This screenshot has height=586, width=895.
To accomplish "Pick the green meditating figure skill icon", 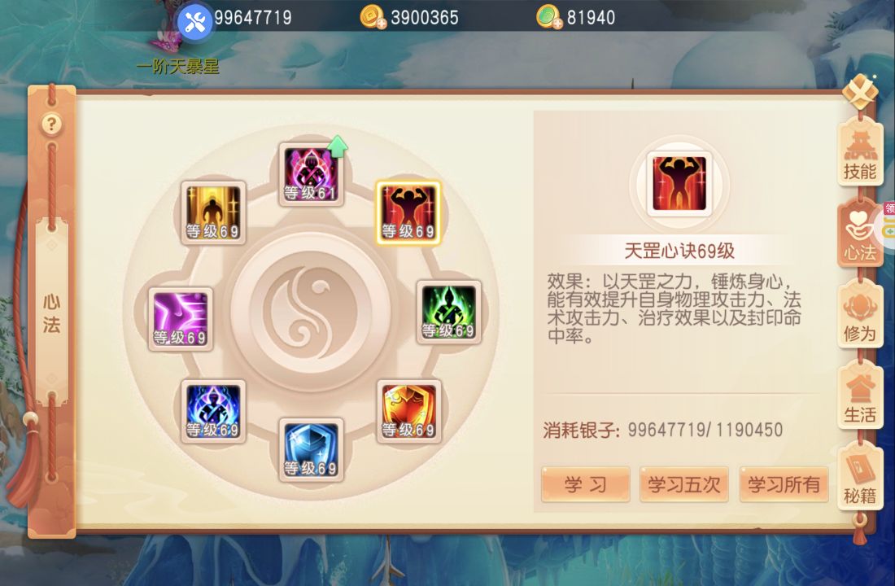I will tap(448, 312).
